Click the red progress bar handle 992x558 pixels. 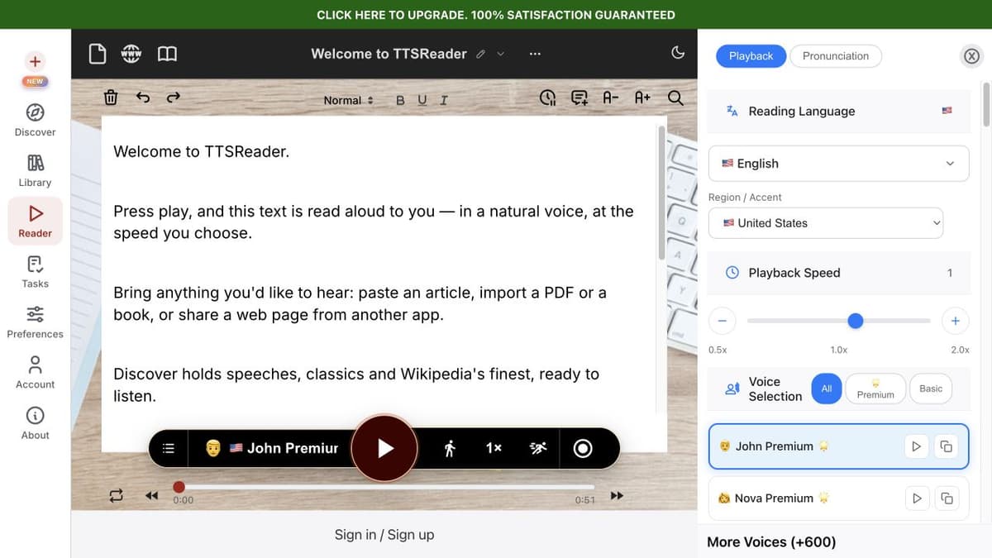(x=179, y=488)
